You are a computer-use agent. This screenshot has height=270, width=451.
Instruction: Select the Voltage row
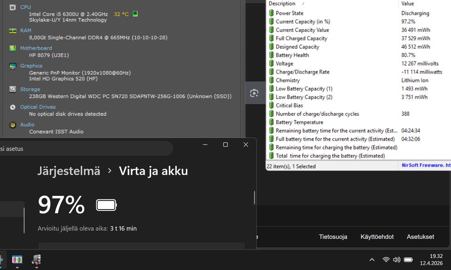[x=358, y=63]
